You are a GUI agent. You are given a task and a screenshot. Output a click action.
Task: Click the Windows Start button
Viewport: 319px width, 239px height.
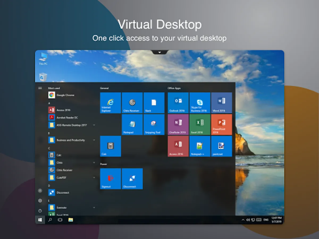pyautogui.click(x=40, y=220)
